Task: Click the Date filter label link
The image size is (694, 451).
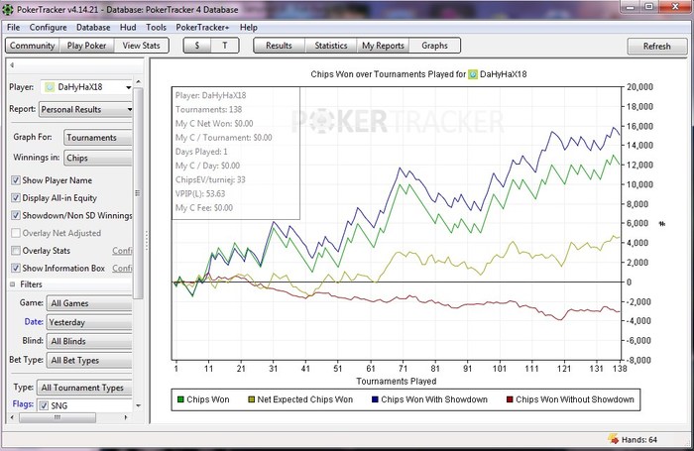Action: click(34, 322)
